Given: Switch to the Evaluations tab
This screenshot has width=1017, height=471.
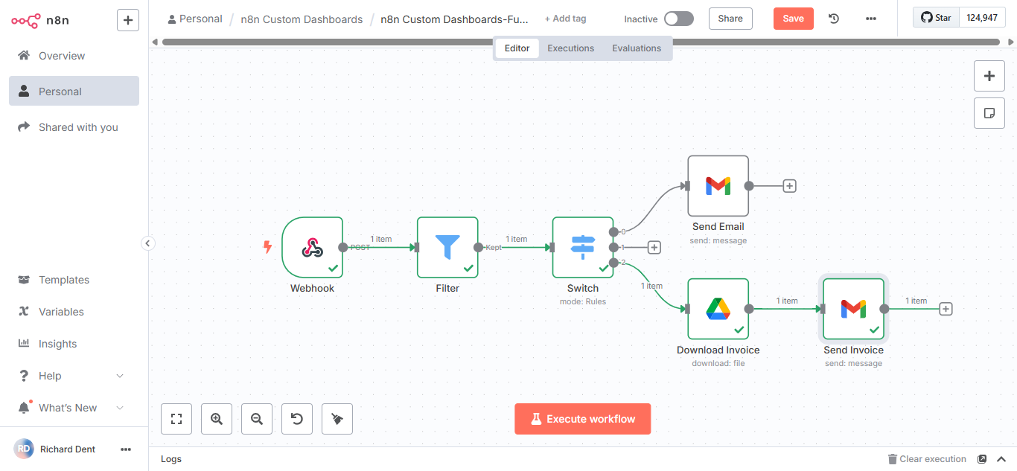Looking at the screenshot, I should pyautogui.click(x=637, y=48).
